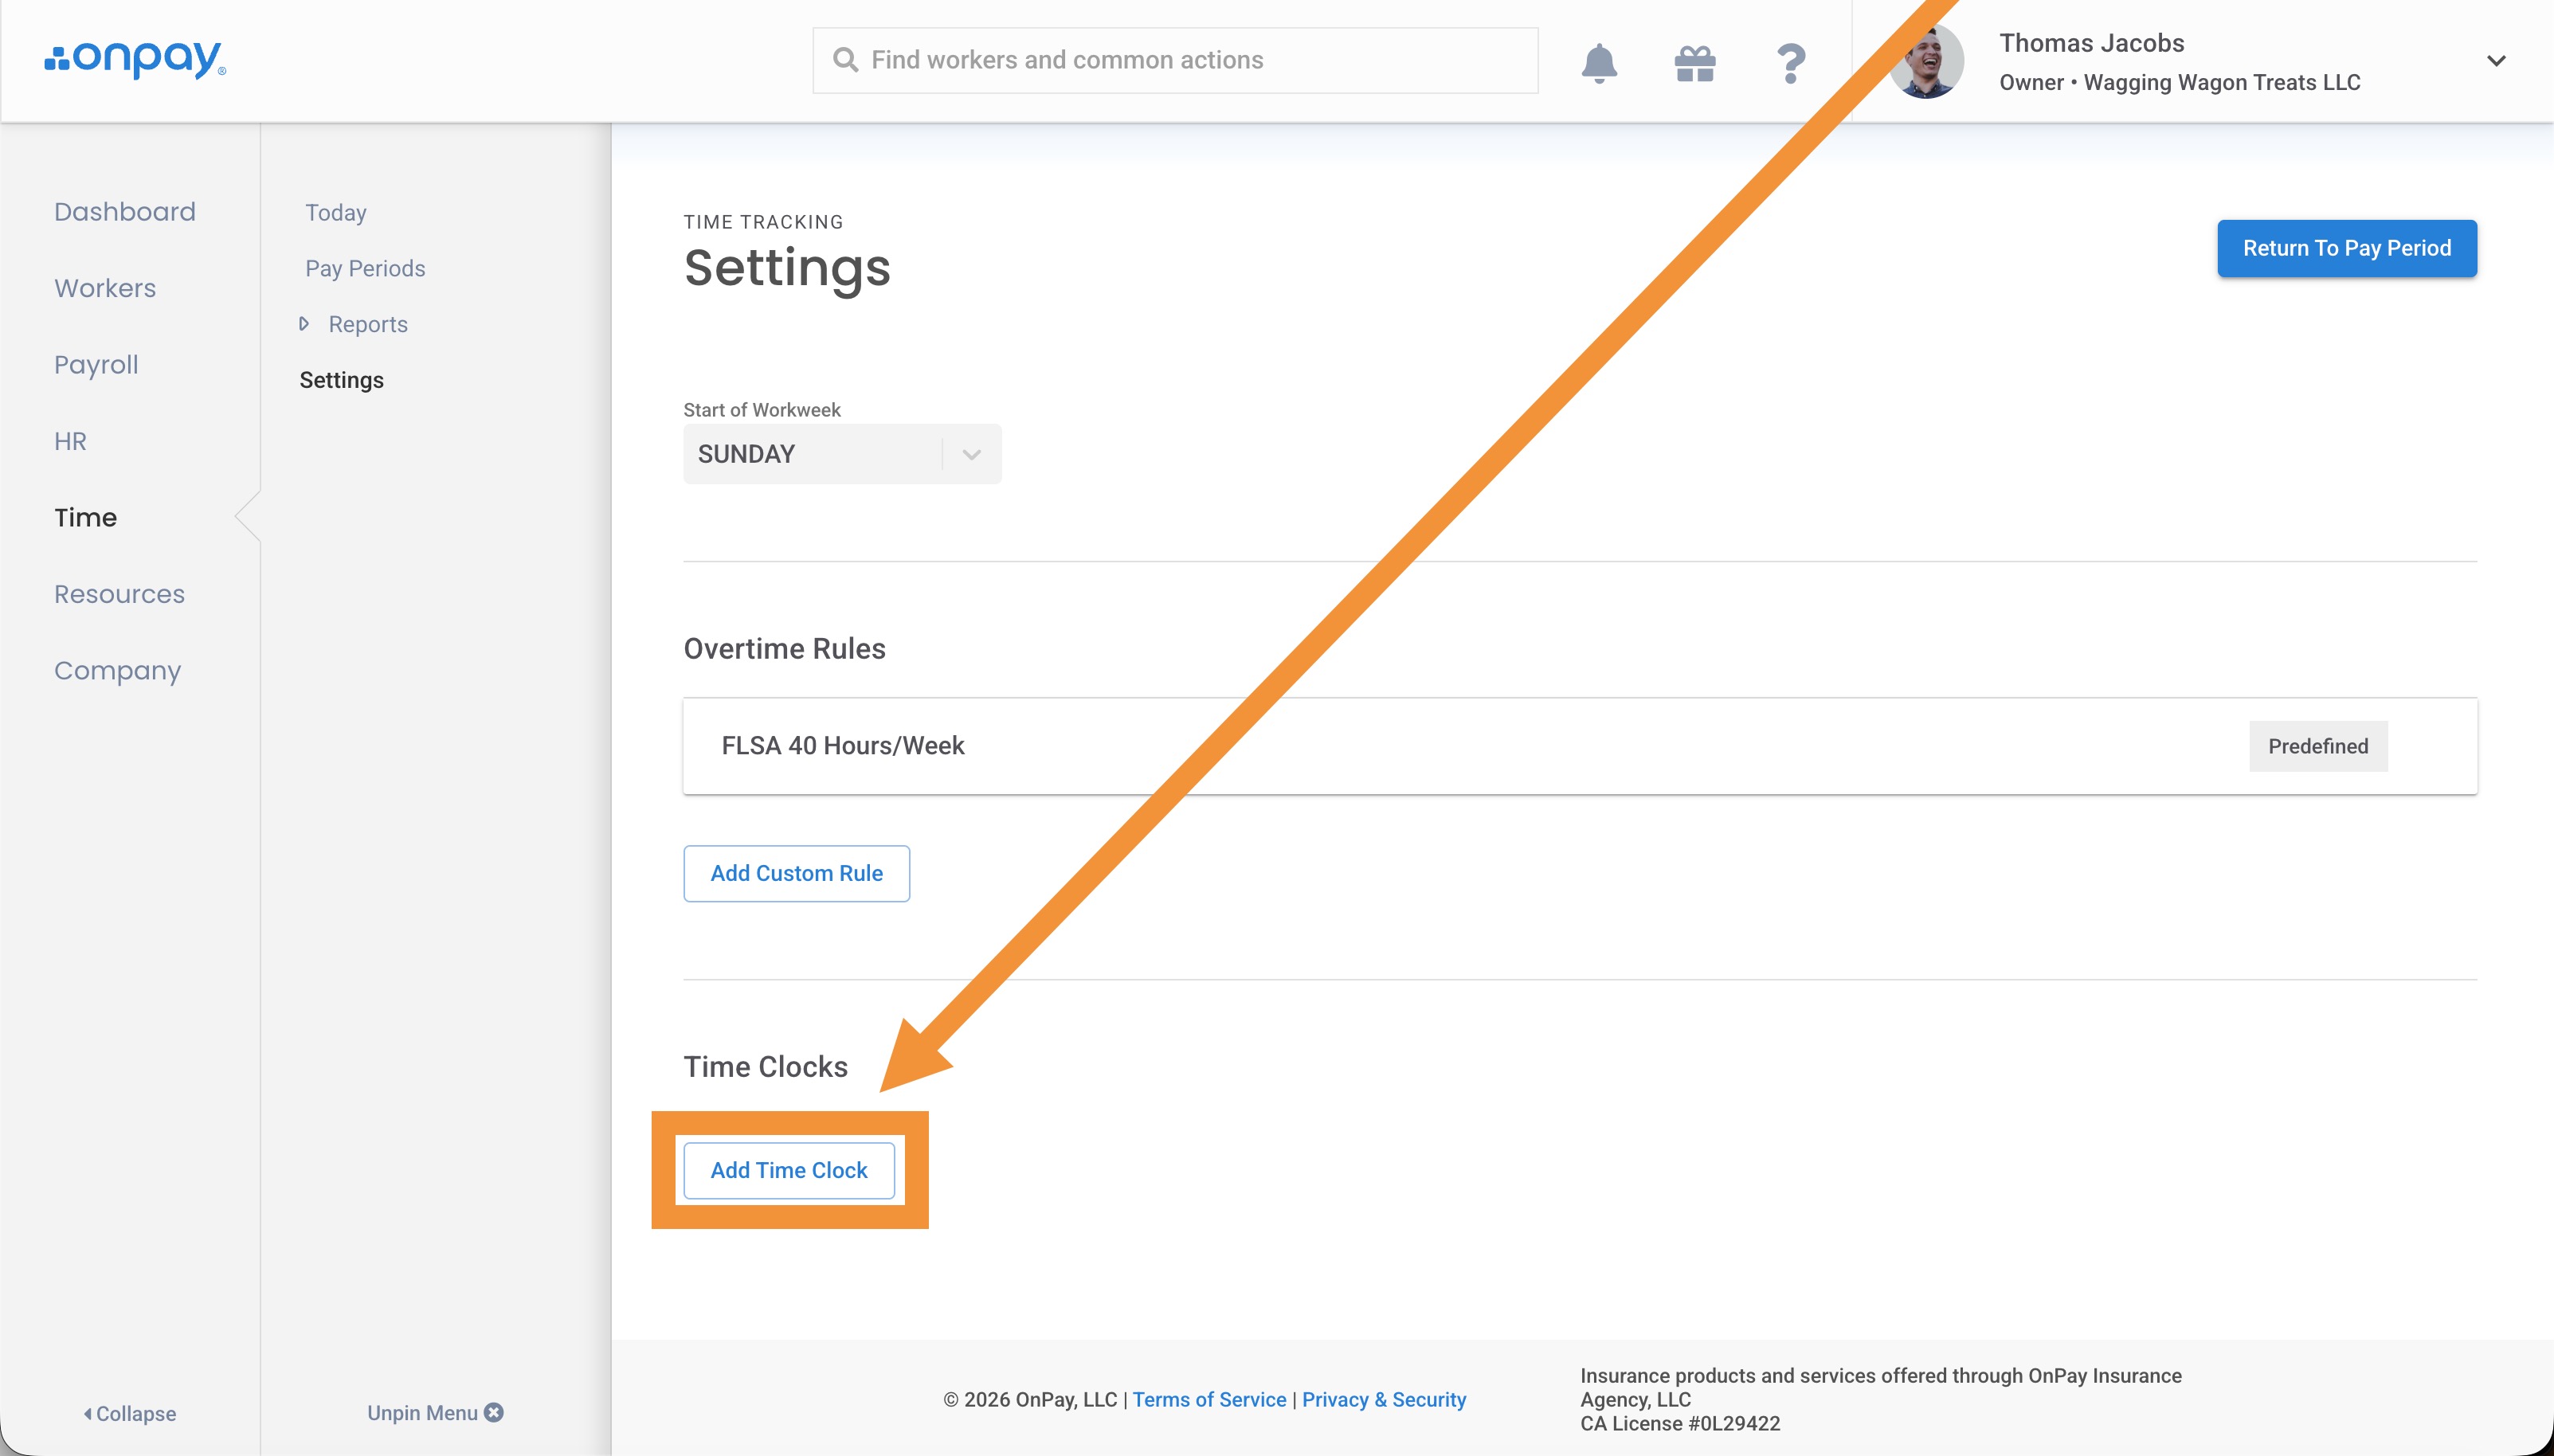Click Add Custom Rule button
This screenshot has height=1456, width=2554.
796,874
